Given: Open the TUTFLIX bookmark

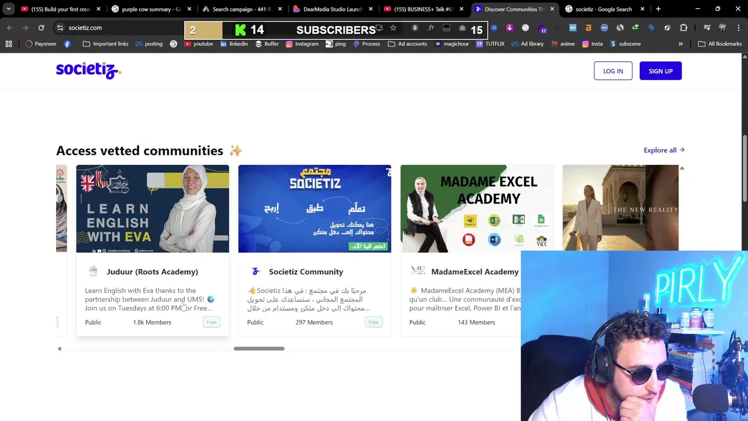Looking at the screenshot, I should [x=490, y=44].
